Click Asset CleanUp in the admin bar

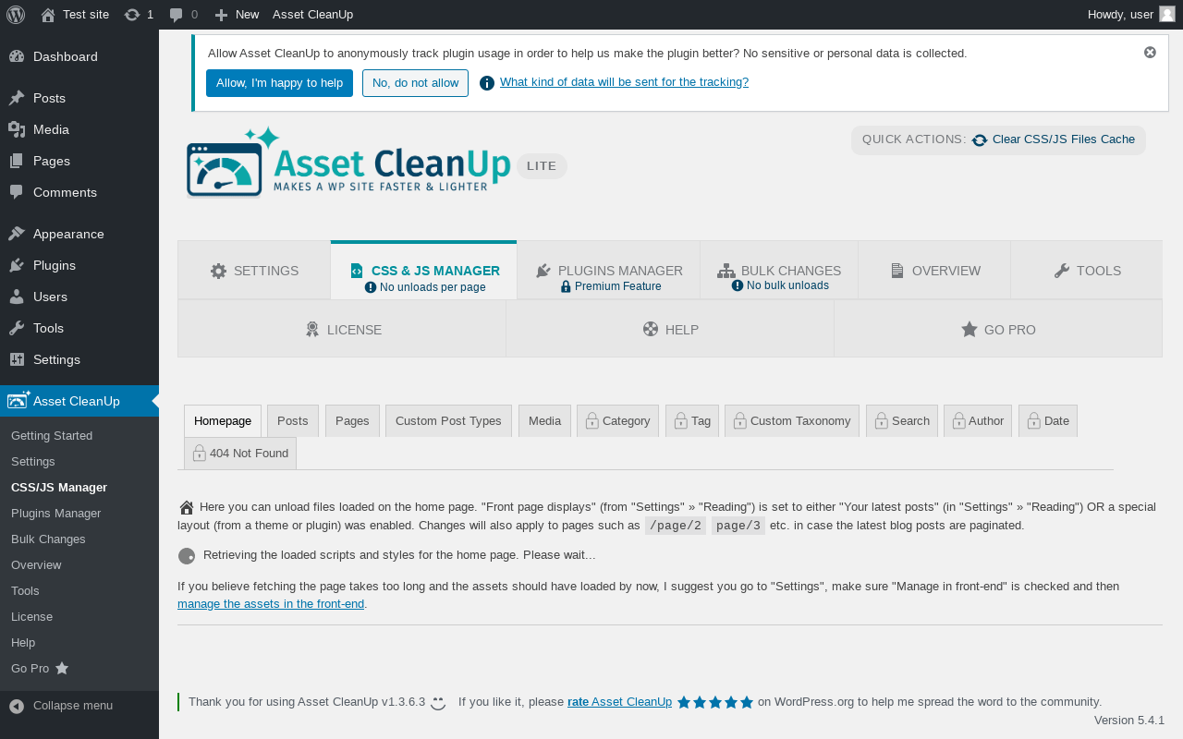click(x=312, y=15)
